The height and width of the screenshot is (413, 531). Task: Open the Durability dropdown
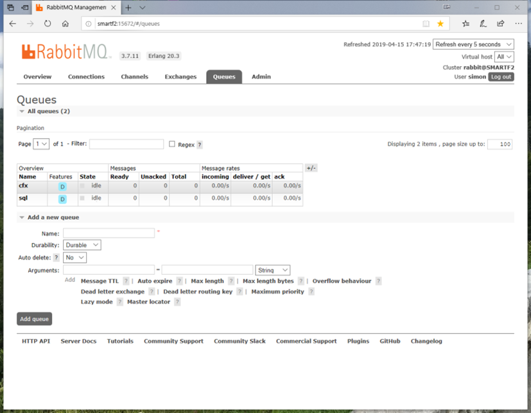pos(82,245)
